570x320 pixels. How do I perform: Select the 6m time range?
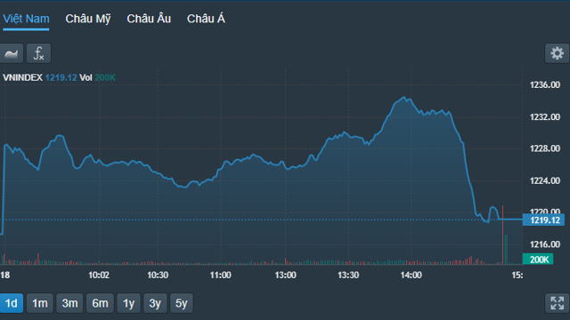[x=100, y=303]
